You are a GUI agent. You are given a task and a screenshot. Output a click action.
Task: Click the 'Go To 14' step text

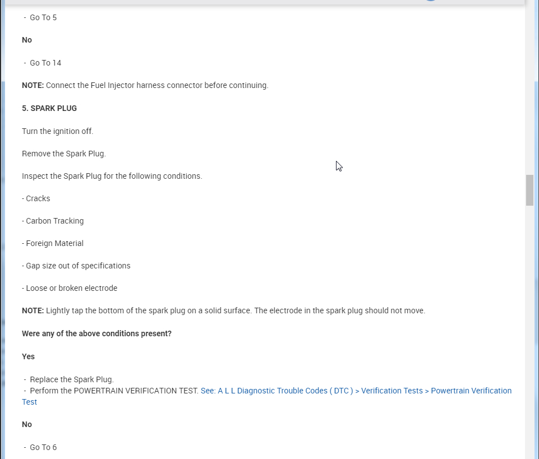45,63
